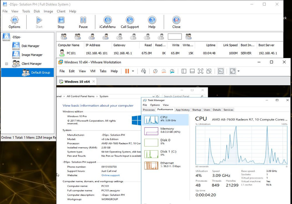
Task: Select Memory in the Task Manager performance list
Action: coord(165,131)
